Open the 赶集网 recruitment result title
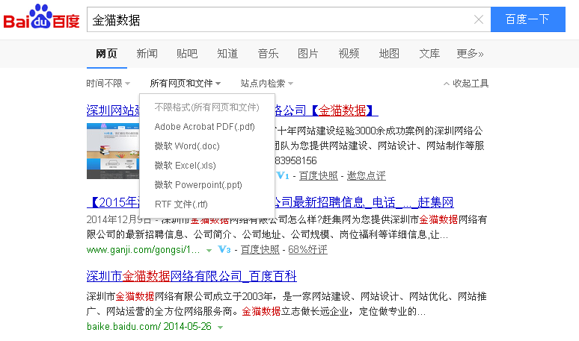 (364, 202)
